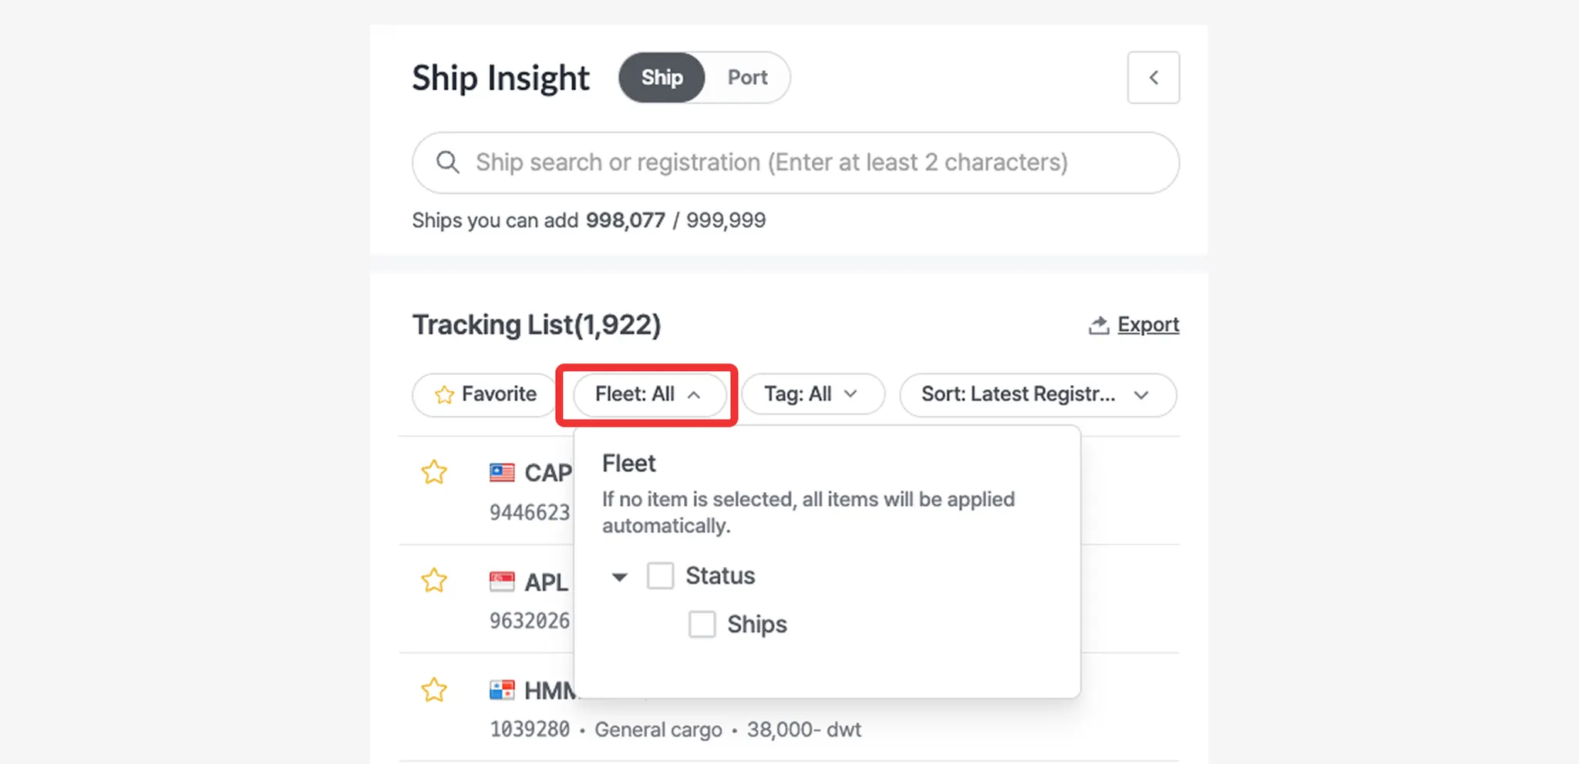
Task: Click the collapse panel arrow button
Action: [x=1153, y=78]
